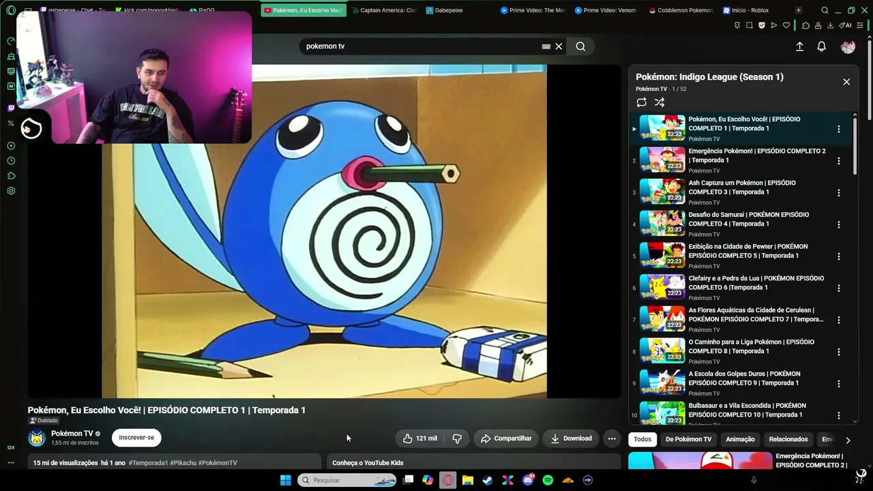Click the Inscrever-se subscribe button
Image resolution: width=873 pixels, height=491 pixels.
[x=136, y=438]
